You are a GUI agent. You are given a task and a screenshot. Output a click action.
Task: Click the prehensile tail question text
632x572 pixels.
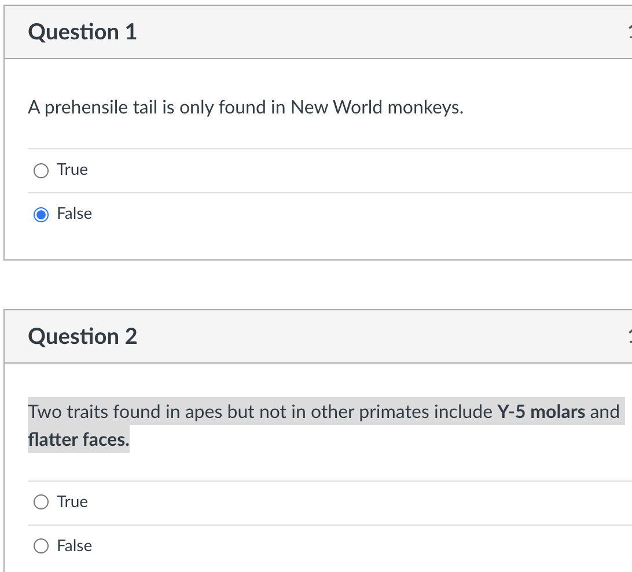click(245, 107)
